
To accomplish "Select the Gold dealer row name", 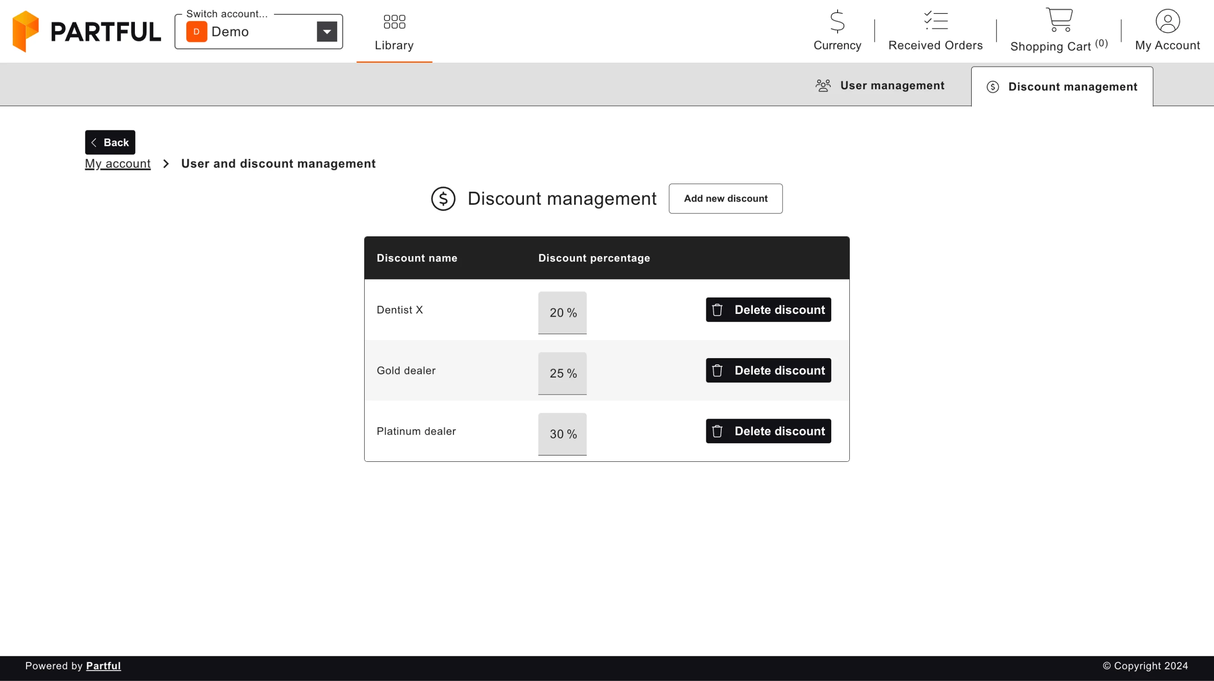I will [x=406, y=371].
